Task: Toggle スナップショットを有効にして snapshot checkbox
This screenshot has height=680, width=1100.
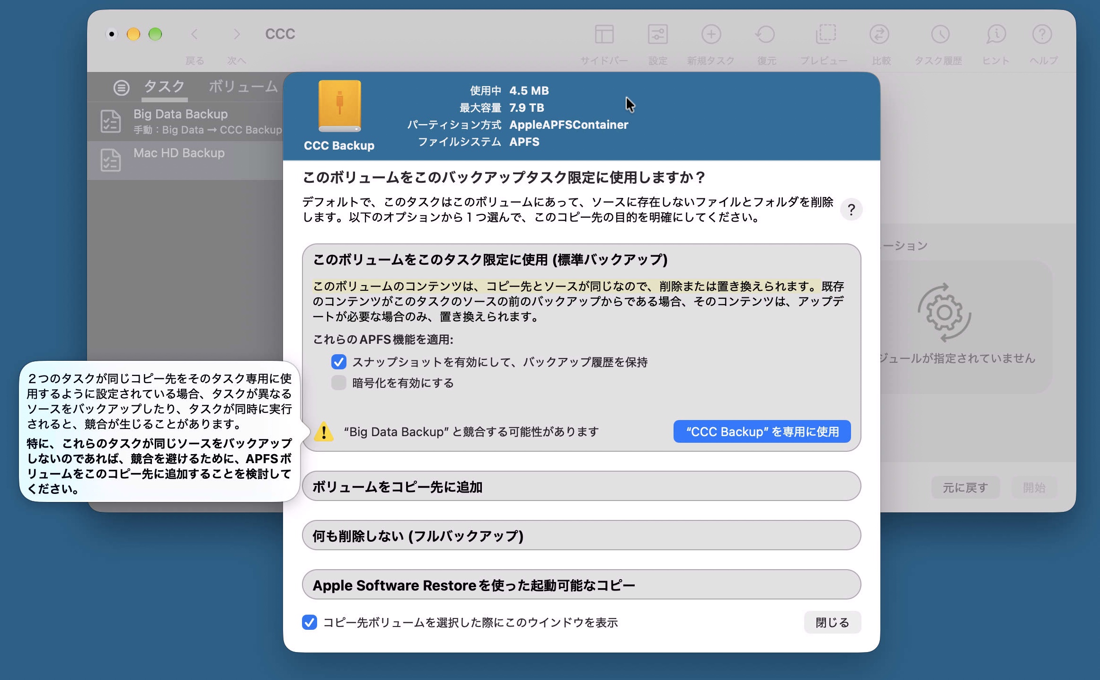Action: pos(338,362)
